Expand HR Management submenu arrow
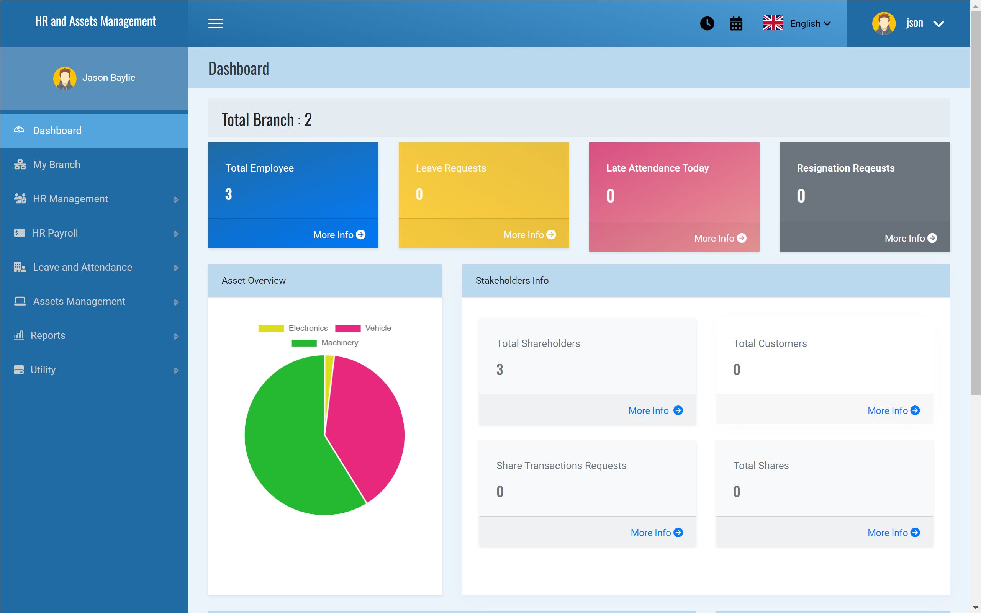The image size is (981, 613). point(176,199)
